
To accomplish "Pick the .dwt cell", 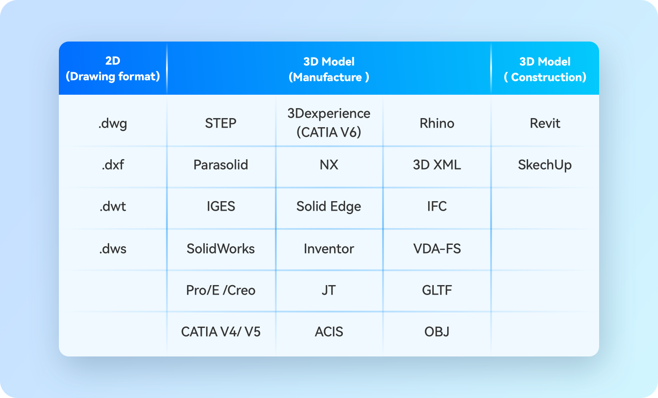I will tap(113, 206).
